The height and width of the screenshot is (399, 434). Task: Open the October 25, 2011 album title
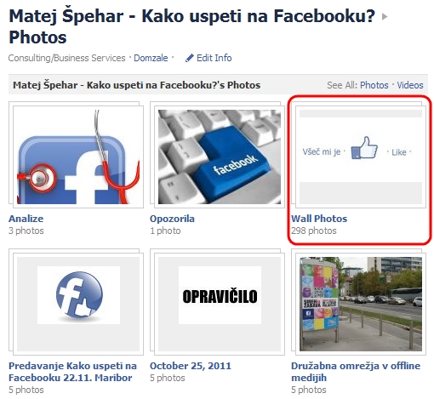pos(191,366)
